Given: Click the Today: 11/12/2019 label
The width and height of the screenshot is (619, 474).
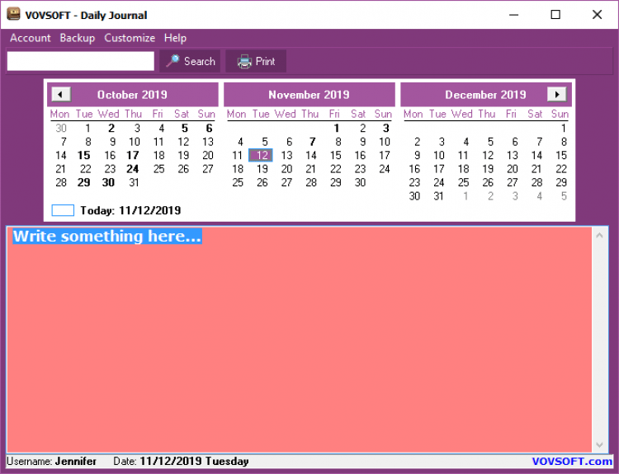Looking at the screenshot, I should [130, 210].
